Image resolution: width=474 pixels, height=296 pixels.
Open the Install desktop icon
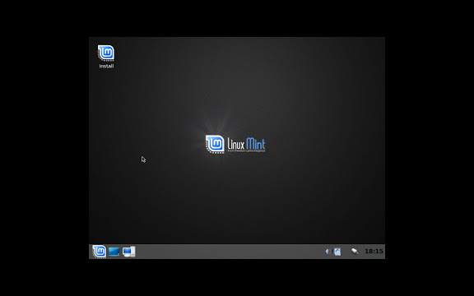(x=106, y=57)
